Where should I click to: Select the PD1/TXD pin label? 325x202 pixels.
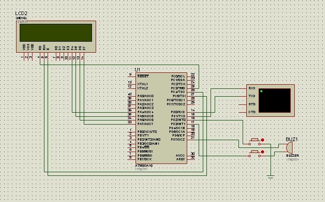click(178, 116)
